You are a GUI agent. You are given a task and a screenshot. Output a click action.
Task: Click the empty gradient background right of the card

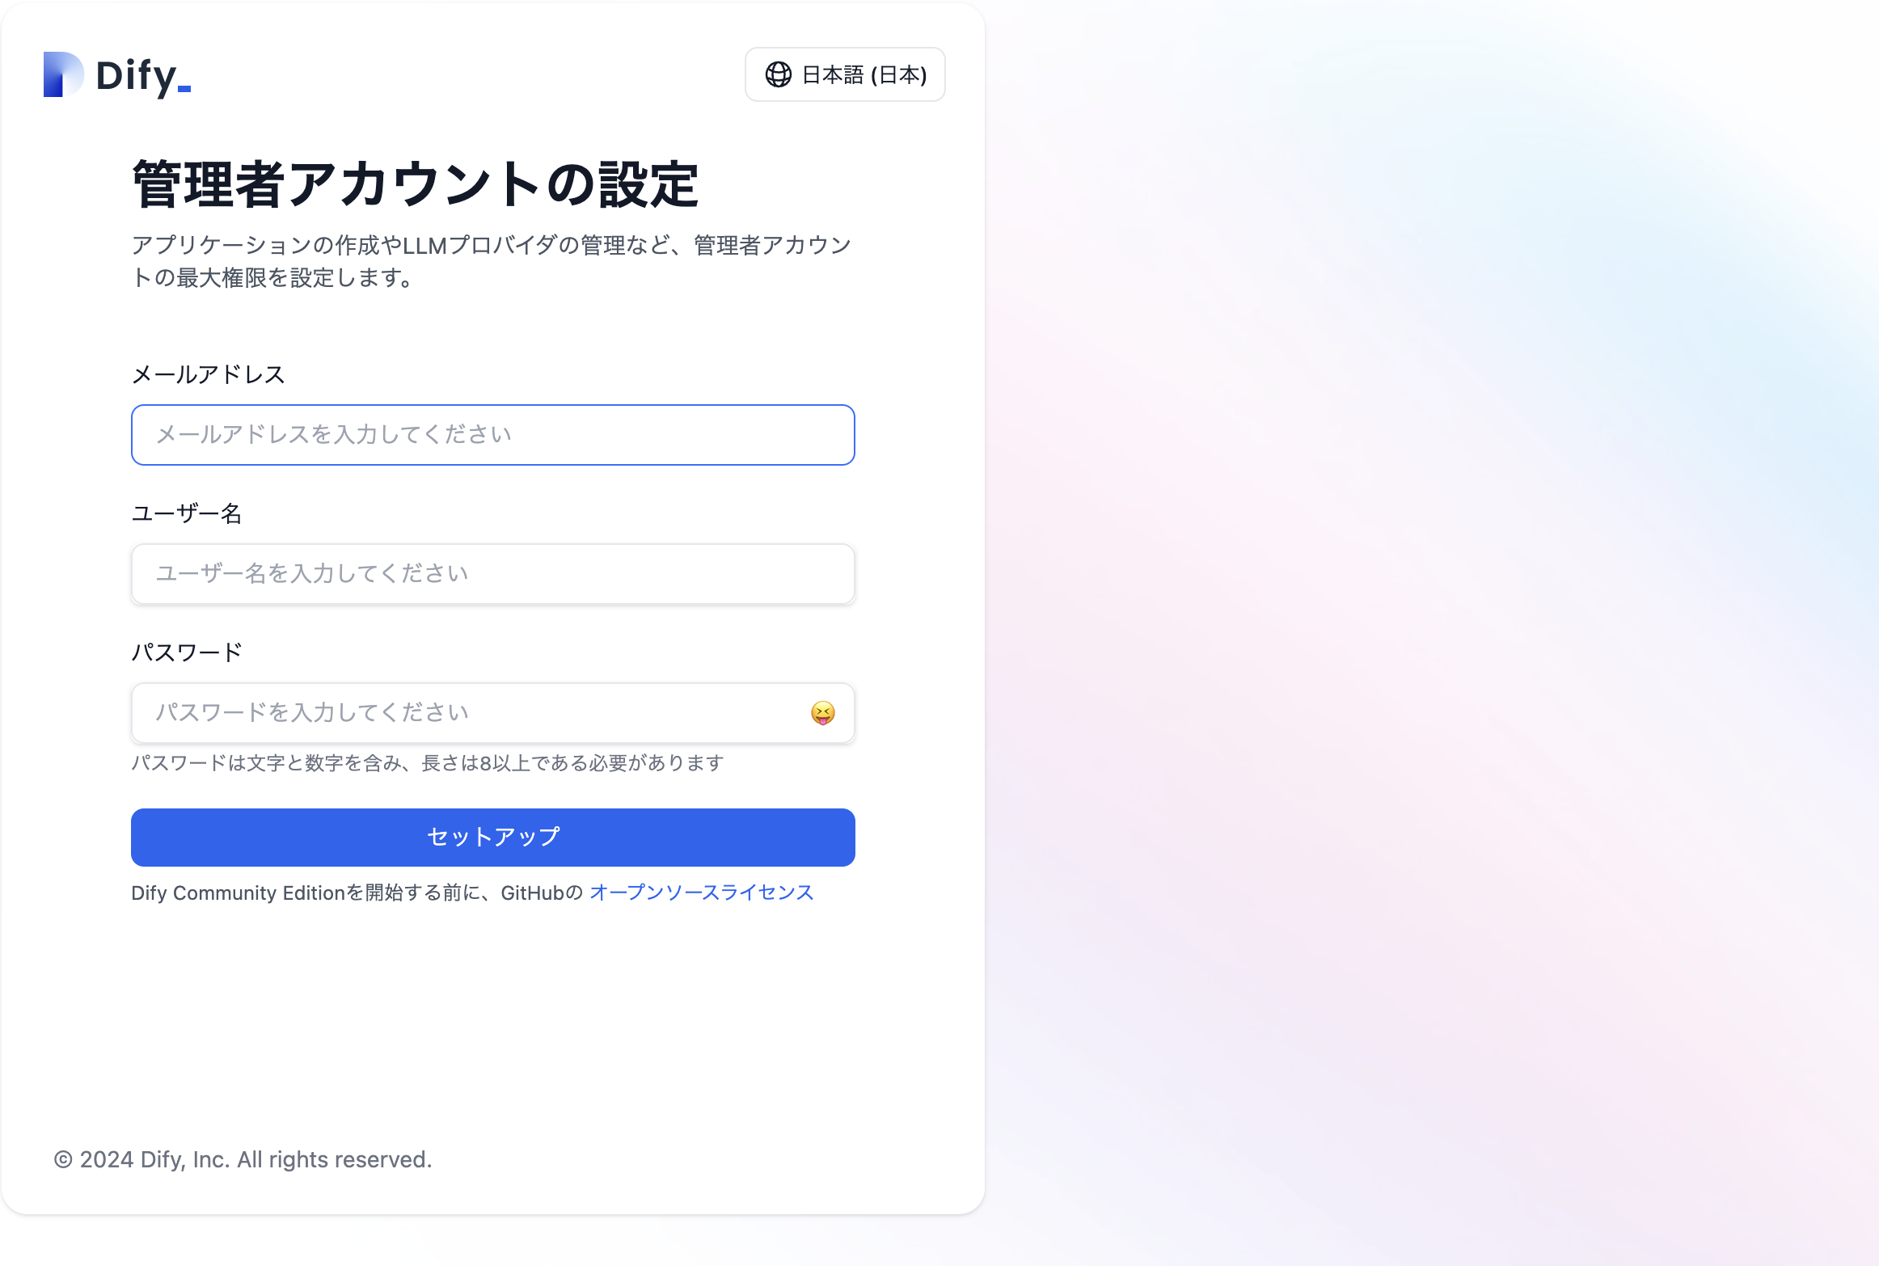[x=1431, y=631]
